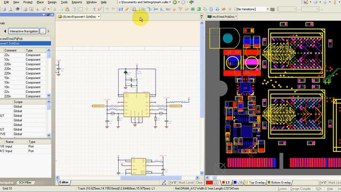Screen dimensions: 341x192
Task: Select the VCC Power Port tool
Action: 180,10
